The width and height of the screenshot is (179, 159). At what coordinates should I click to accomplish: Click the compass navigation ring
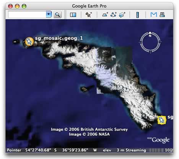click(150, 42)
